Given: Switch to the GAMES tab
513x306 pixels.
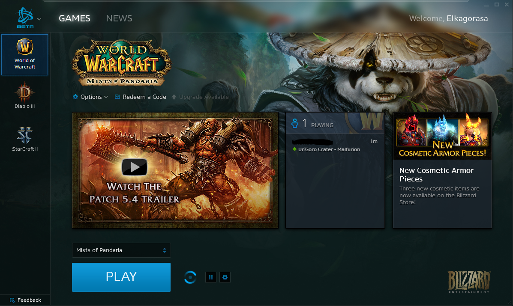Looking at the screenshot, I should [74, 18].
